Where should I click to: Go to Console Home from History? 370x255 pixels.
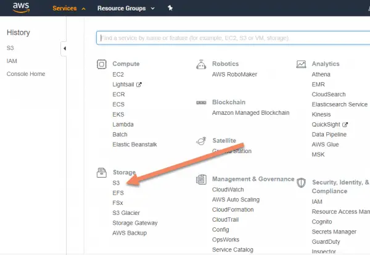tap(26, 74)
